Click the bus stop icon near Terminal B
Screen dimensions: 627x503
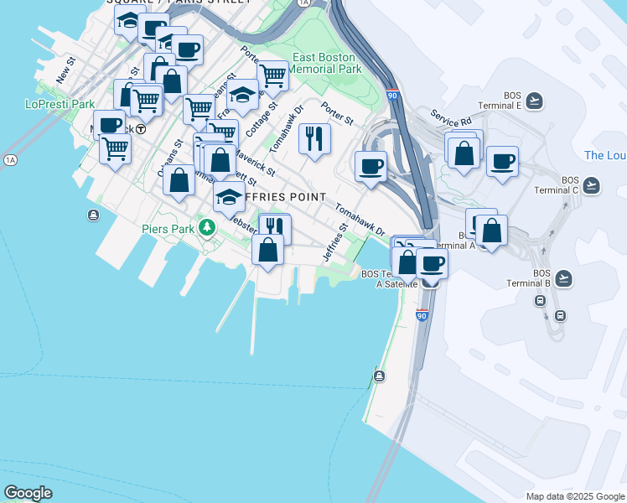click(561, 316)
